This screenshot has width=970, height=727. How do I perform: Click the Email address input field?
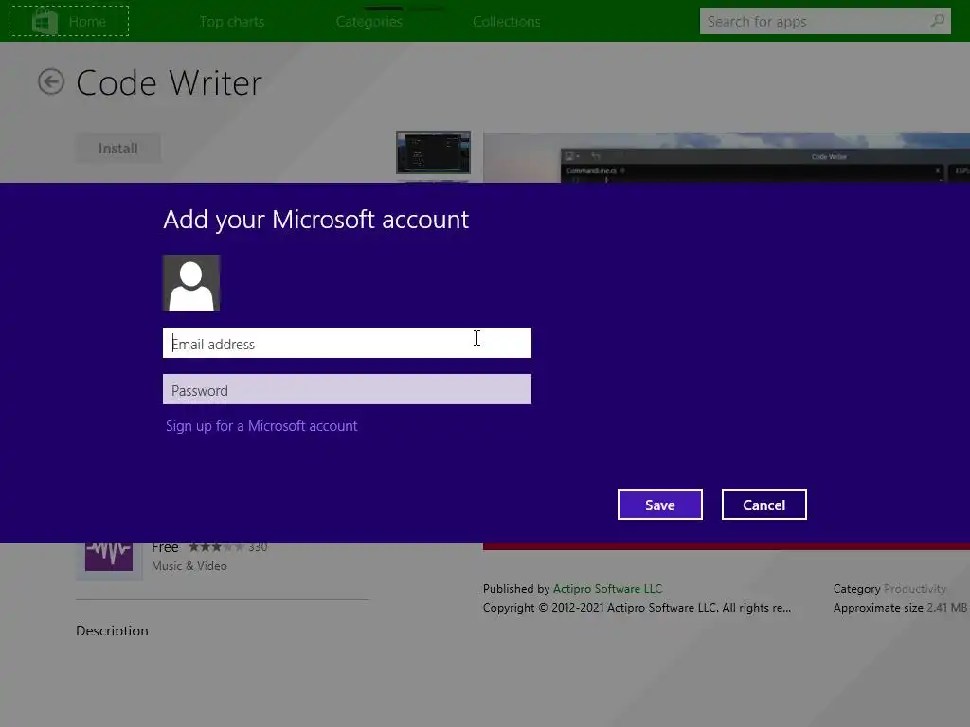pyautogui.click(x=347, y=343)
